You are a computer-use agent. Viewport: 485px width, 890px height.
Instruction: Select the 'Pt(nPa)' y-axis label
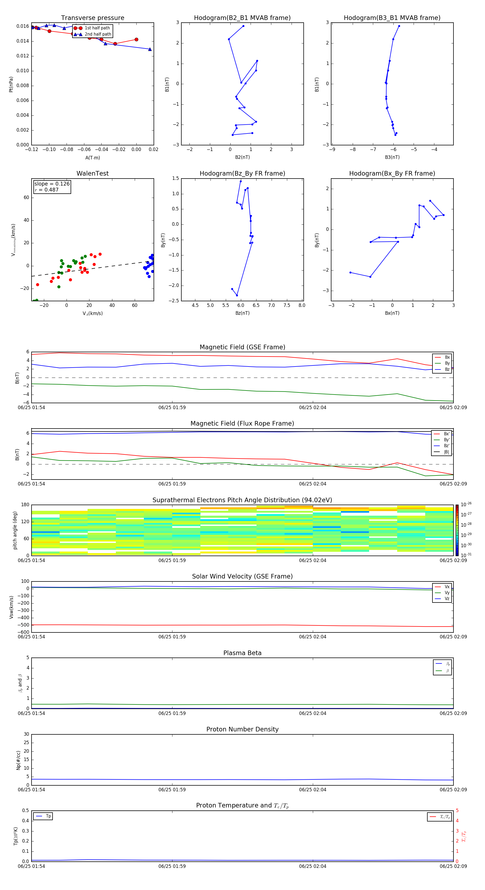tap(11, 84)
